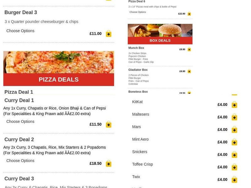Add Munch Box to basket
Viewport: 251px width, 188px height.
pos(189,50)
